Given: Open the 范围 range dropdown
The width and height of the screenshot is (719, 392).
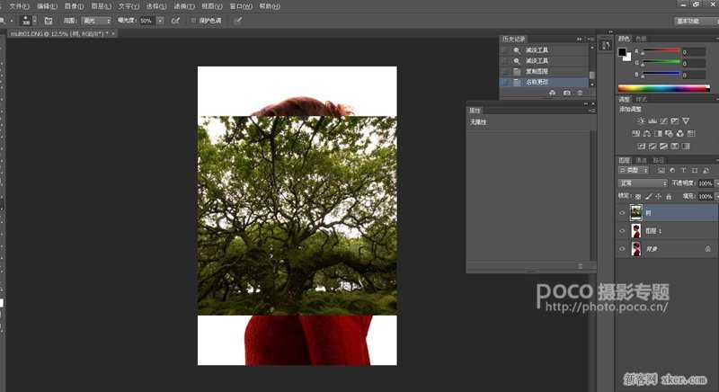Looking at the screenshot, I should click(x=96, y=20).
